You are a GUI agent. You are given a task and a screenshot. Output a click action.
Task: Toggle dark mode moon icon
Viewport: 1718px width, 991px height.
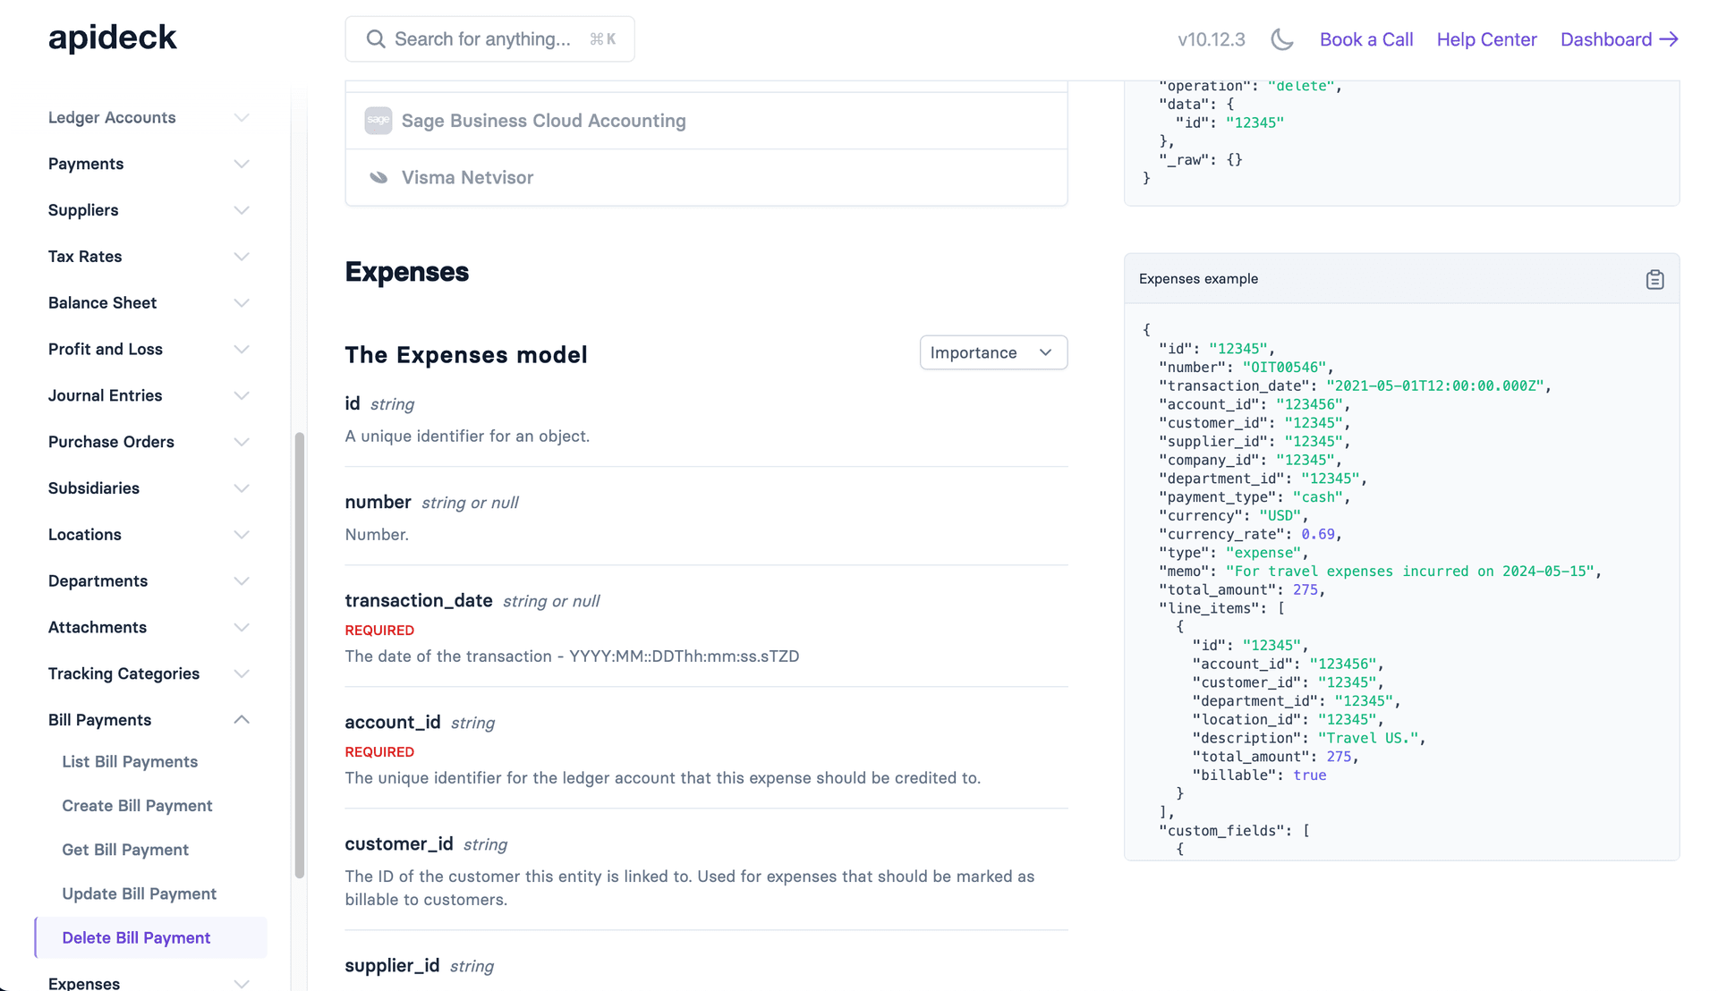[x=1282, y=39]
